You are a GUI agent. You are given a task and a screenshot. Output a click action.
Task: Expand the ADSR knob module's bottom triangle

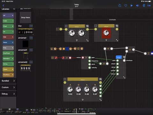point(83,100)
